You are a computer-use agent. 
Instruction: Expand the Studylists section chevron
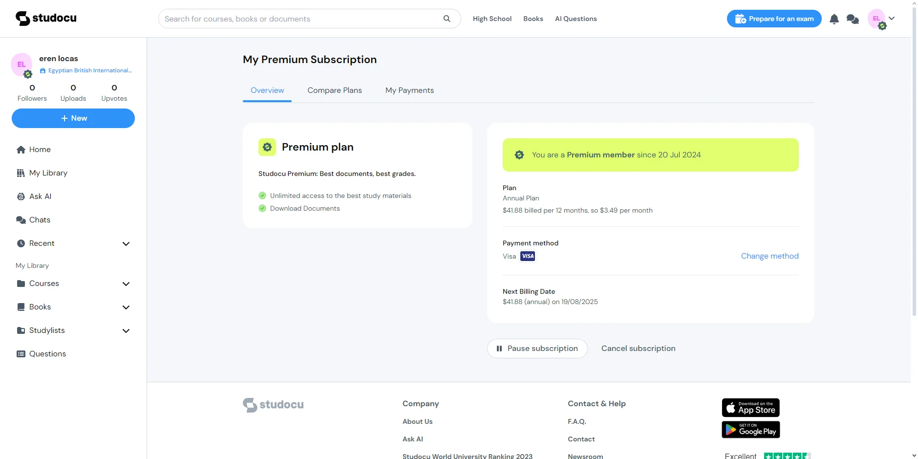click(x=126, y=330)
